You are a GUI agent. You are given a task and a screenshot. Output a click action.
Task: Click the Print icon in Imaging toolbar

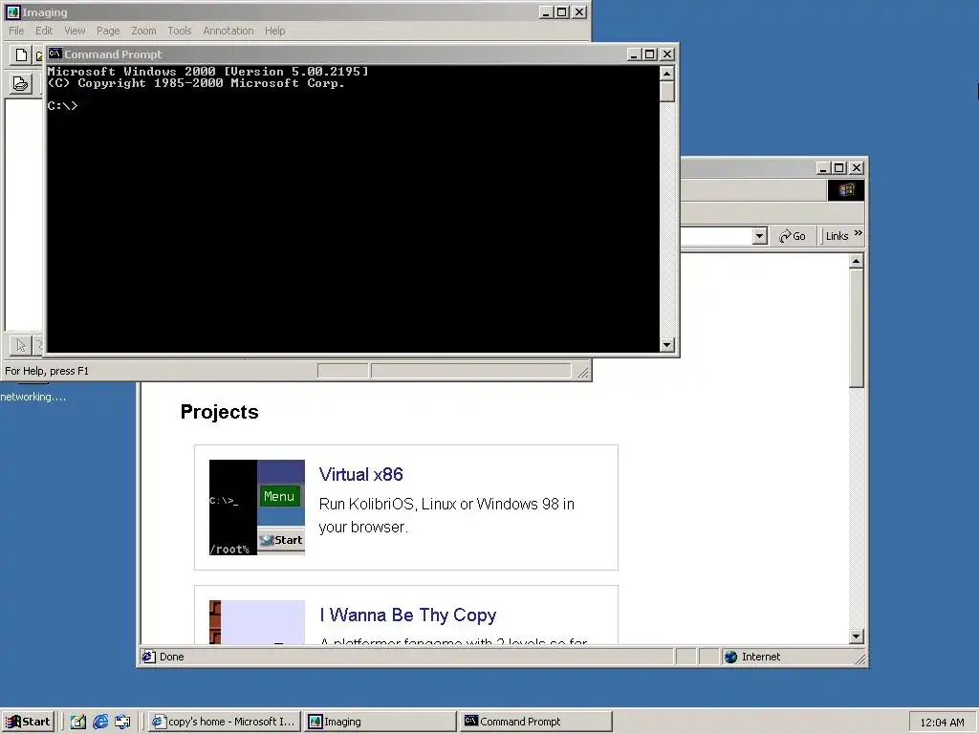[x=20, y=83]
